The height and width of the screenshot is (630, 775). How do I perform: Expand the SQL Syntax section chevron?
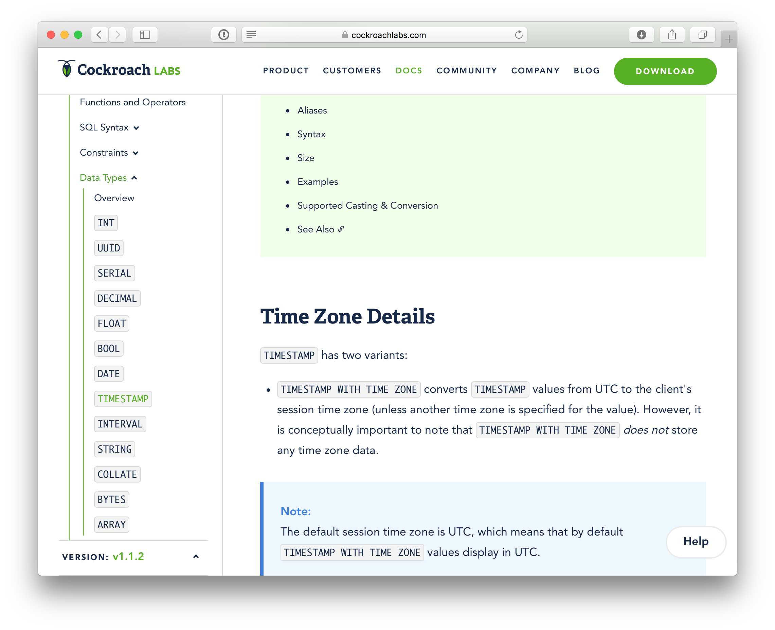point(137,128)
